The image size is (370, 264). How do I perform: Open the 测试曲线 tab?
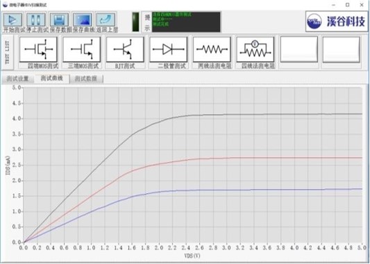[52, 79]
